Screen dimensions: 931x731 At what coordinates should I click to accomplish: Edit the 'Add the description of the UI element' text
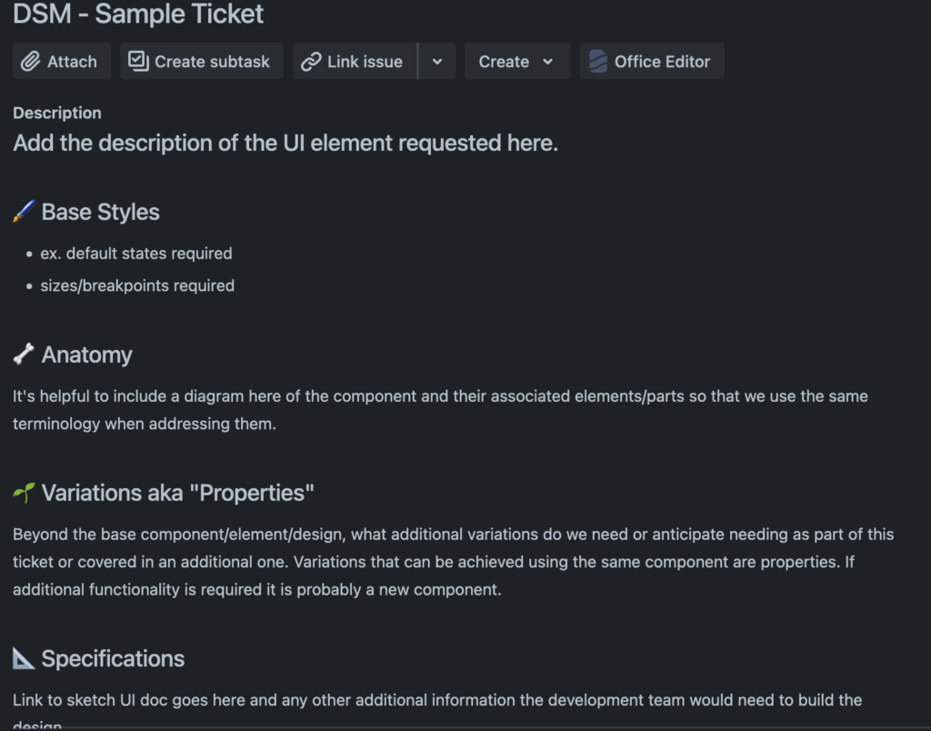pos(285,143)
